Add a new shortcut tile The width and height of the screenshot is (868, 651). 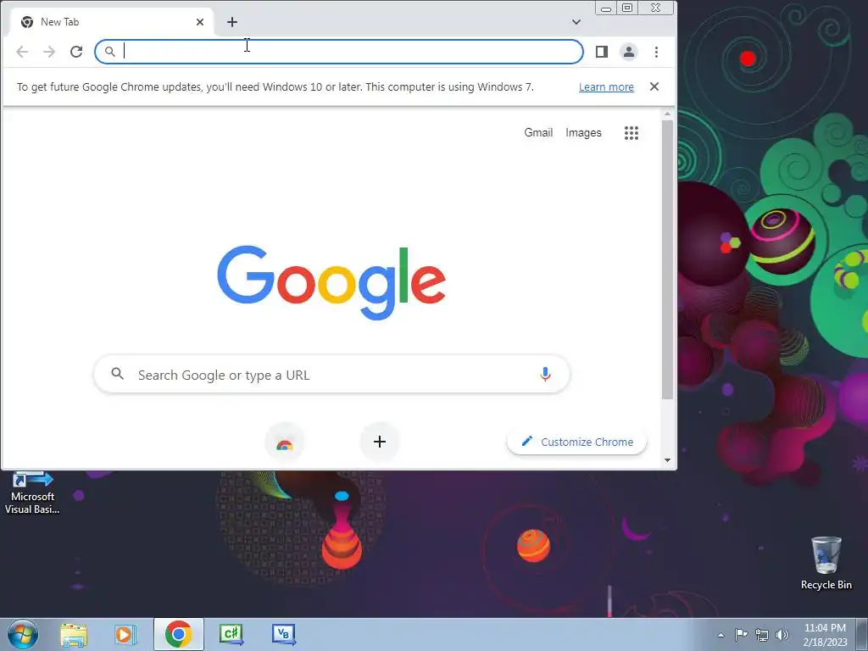click(380, 442)
